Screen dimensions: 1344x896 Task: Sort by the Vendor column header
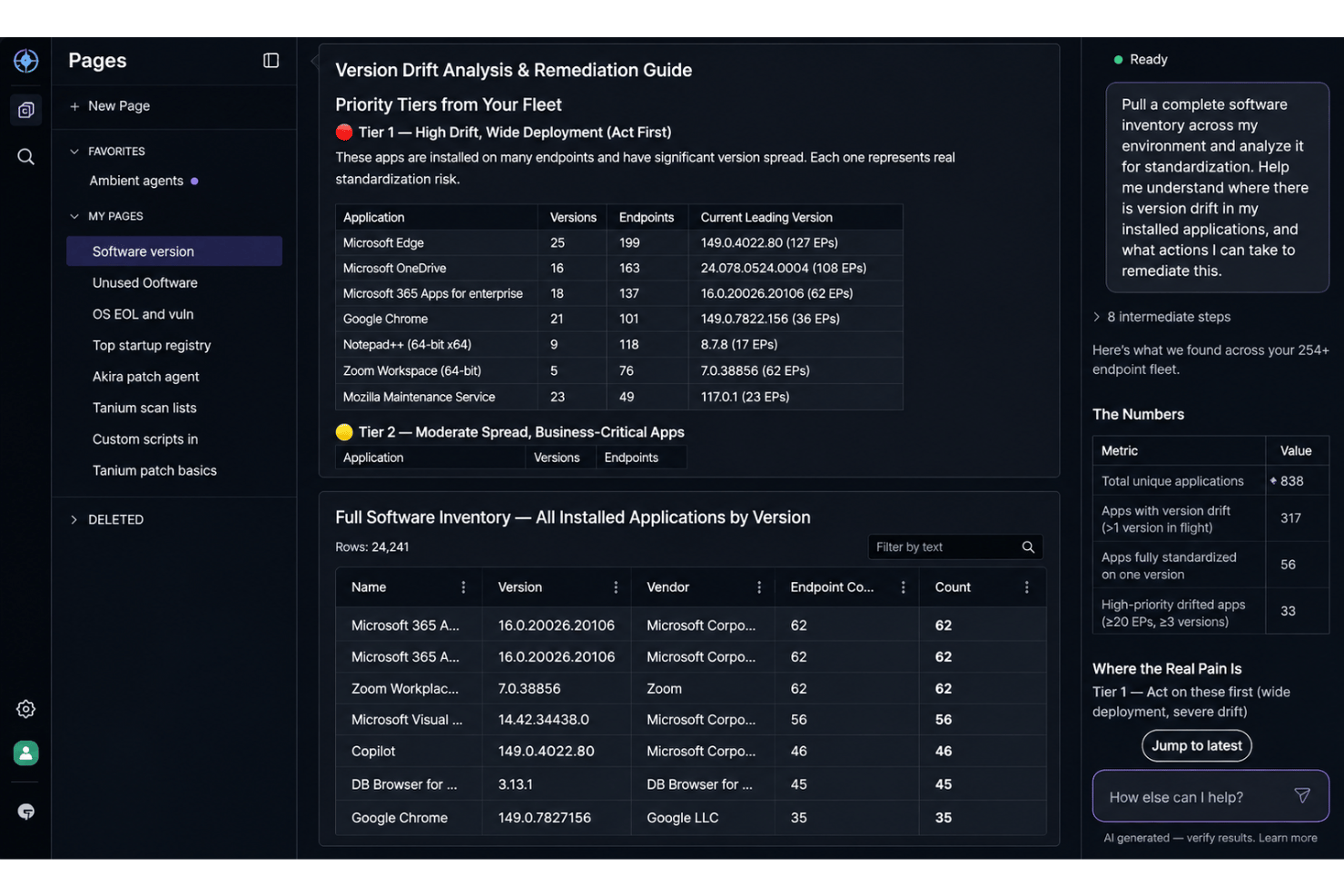click(x=667, y=587)
